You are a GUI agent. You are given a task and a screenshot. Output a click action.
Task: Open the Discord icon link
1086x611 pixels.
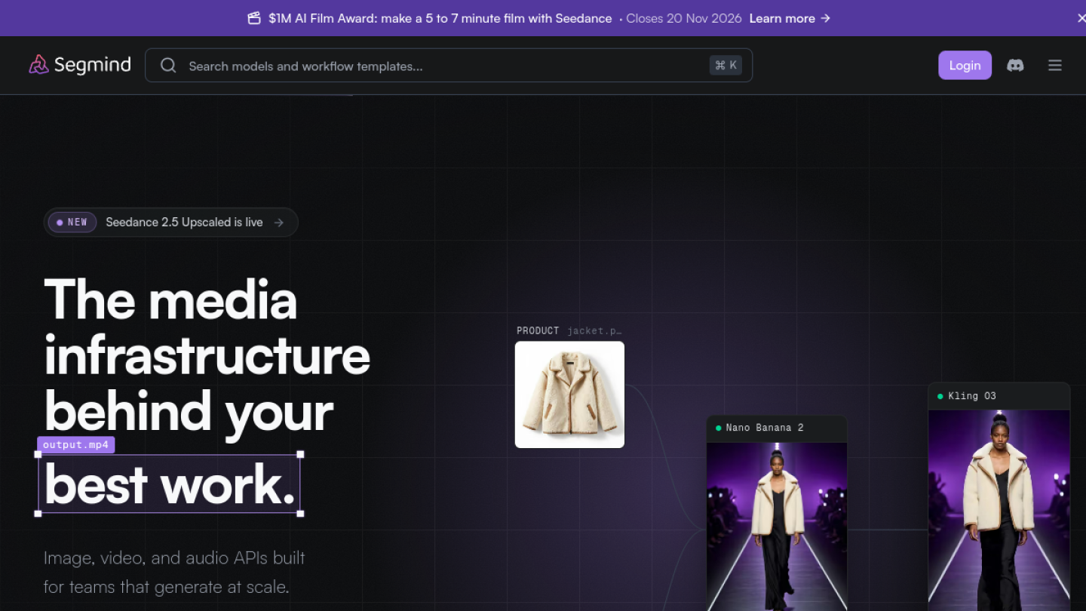click(1015, 66)
